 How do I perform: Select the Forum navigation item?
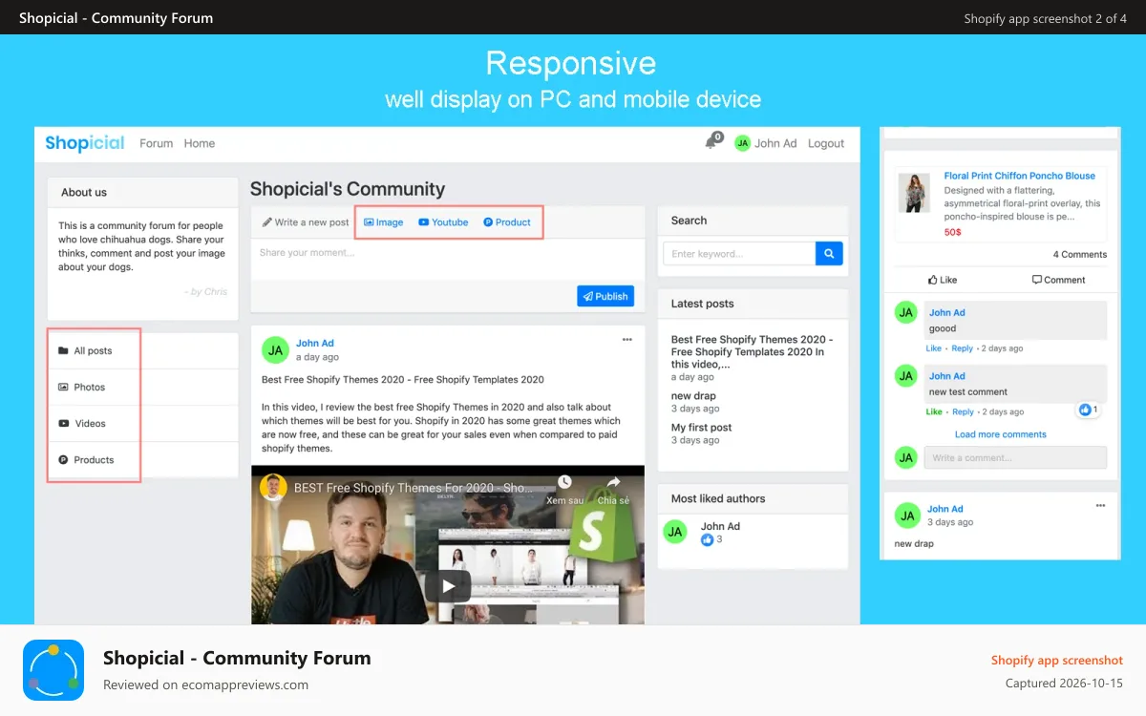tap(156, 143)
